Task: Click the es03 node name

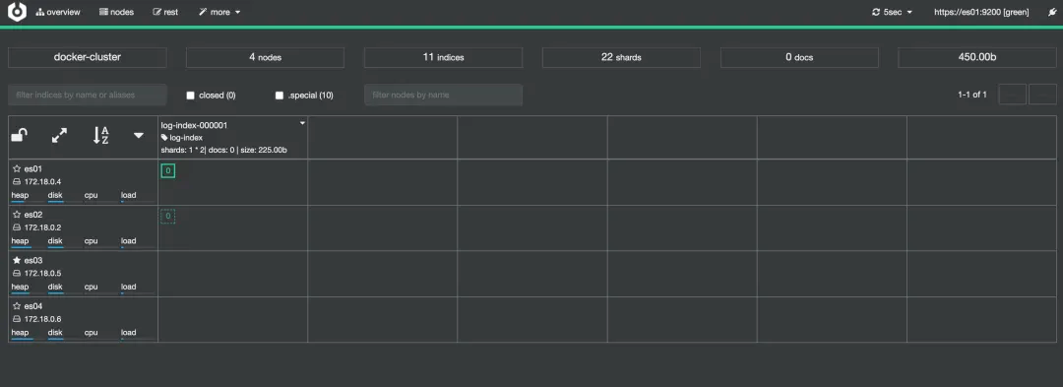Action: 33,260
